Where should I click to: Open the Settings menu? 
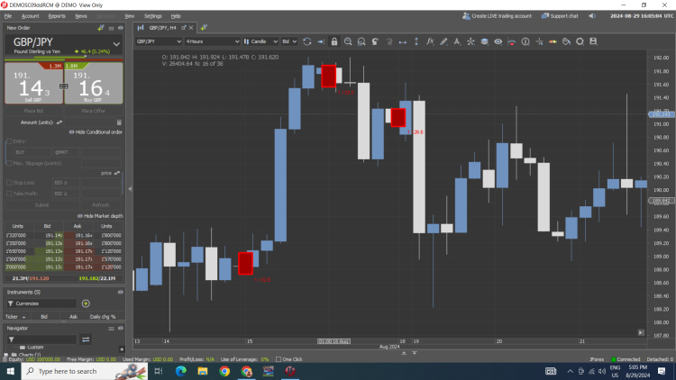pyautogui.click(x=153, y=16)
